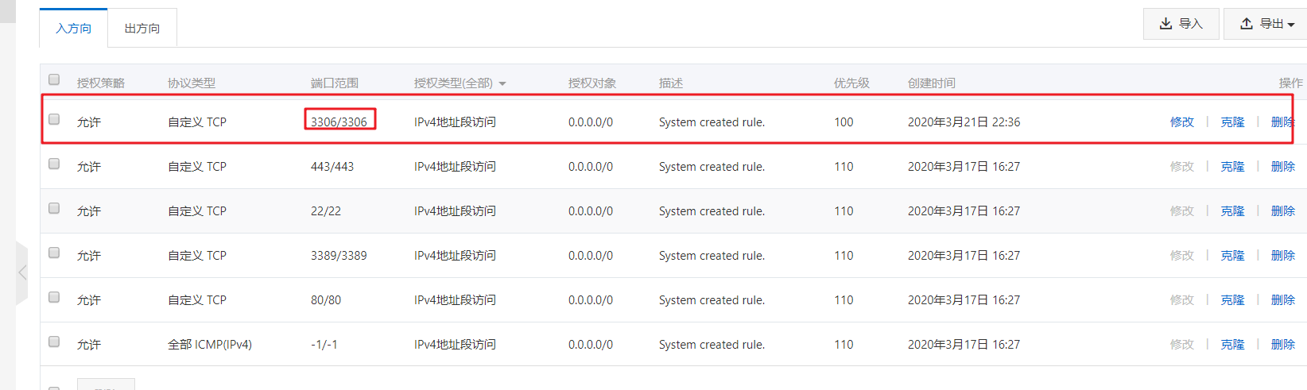Expand the 授权类型(全部) filter dropdown
This screenshot has width=1307, height=390.
pos(502,83)
